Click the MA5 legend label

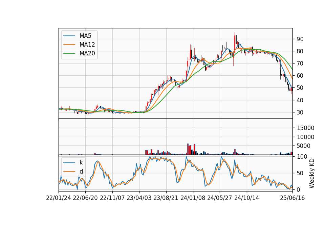click(85, 36)
